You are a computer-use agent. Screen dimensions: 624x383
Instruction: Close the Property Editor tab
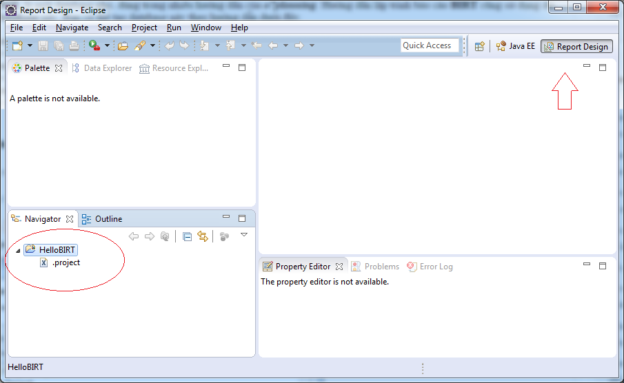(x=339, y=267)
